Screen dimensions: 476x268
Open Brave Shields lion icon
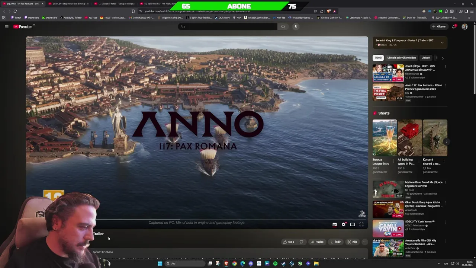[x=329, y=11]
